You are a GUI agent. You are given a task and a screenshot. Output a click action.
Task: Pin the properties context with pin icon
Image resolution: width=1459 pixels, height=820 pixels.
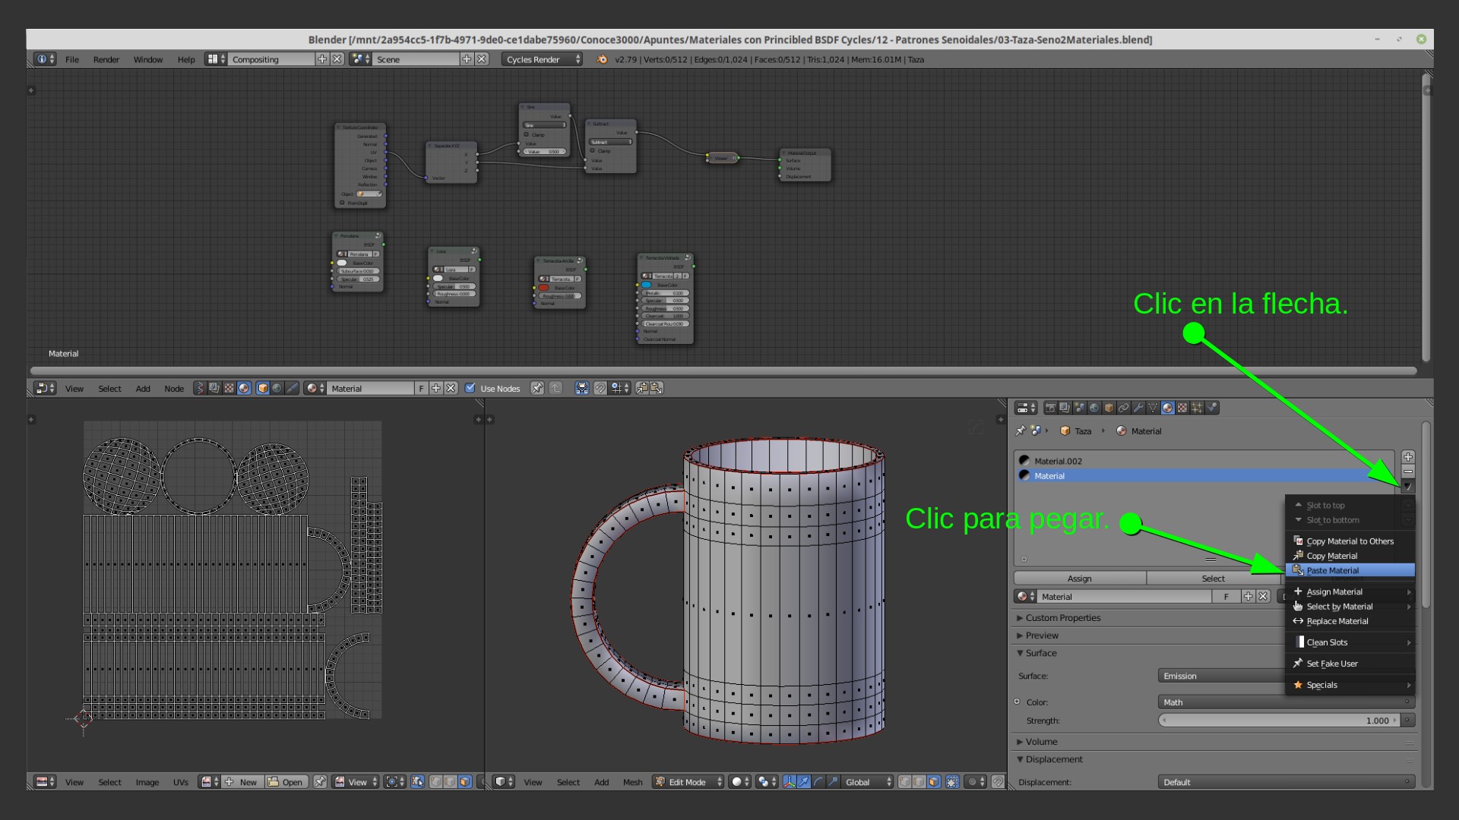click(x=1021, y=430)
